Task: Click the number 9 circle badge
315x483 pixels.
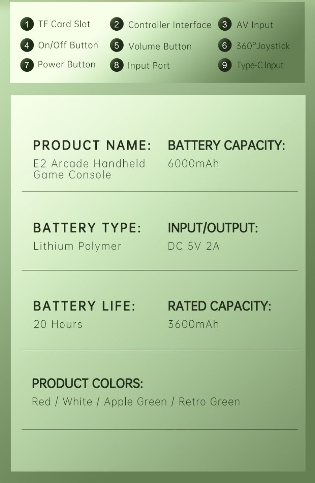Action: (224, 65)
